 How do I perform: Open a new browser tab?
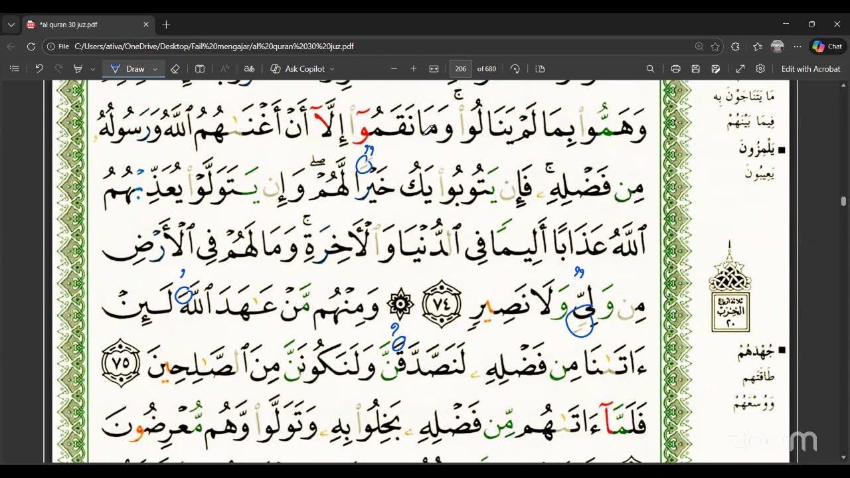(x=166, y=25)
